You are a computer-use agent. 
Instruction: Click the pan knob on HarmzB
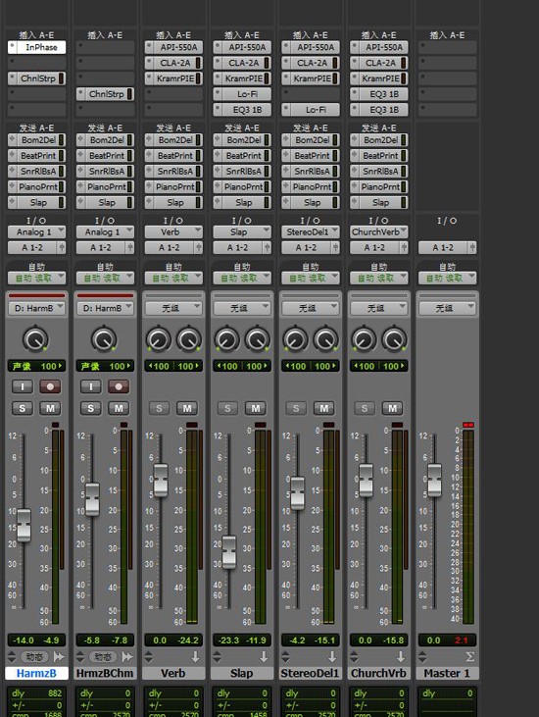coord(35,339)
